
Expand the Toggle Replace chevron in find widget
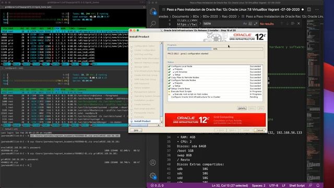pyautogui.click(x=200, y=23)
